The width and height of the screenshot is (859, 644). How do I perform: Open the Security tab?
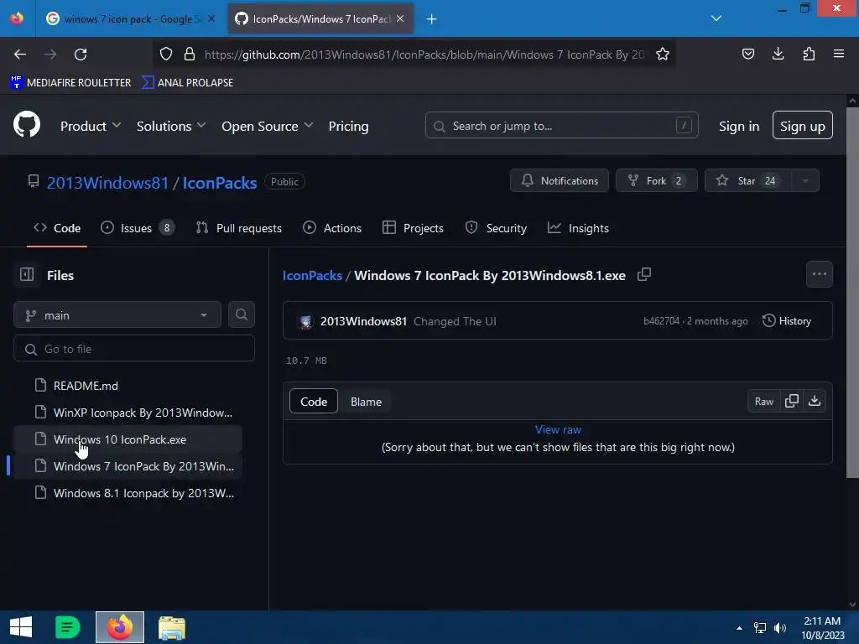pos(496,228)
